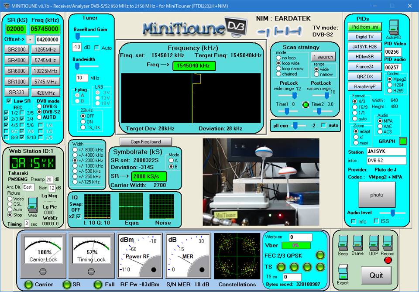Toggle the AutoPID switch

coord(394,27)
